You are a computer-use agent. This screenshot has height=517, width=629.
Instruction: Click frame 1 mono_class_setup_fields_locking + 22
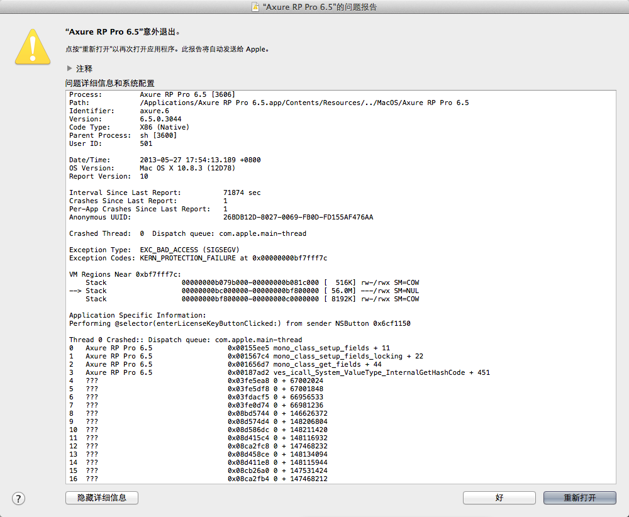(247, 356)
